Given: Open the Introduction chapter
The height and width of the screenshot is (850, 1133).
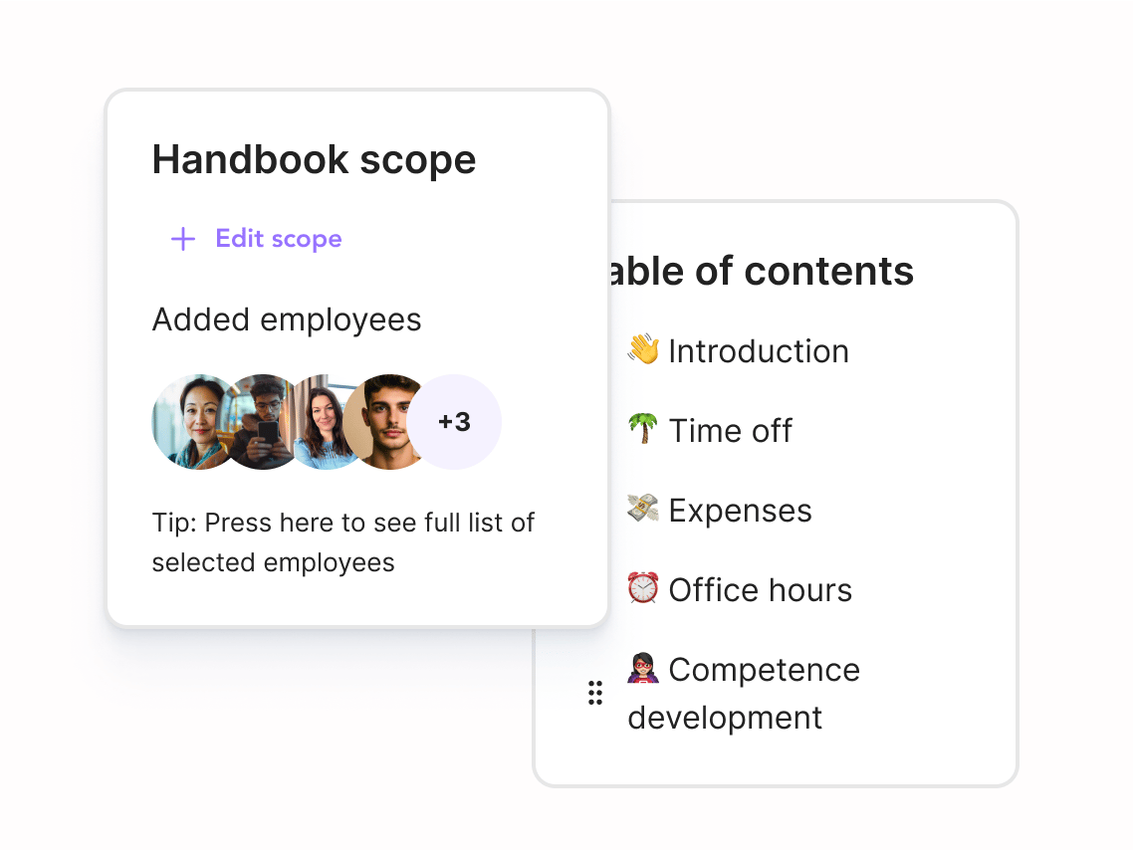Looking at the screenshot, I should tap(761, 350).
